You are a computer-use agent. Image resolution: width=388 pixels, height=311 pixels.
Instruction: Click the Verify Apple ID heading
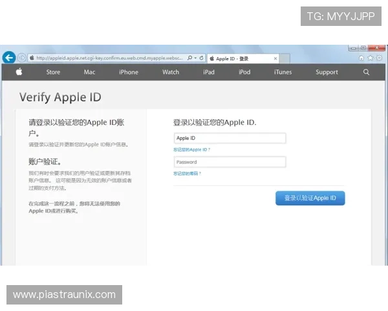click(60, 97)
